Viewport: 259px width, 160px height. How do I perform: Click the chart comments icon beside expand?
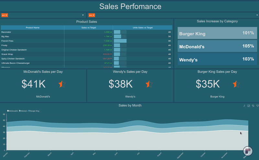click(x=253, y=106)
